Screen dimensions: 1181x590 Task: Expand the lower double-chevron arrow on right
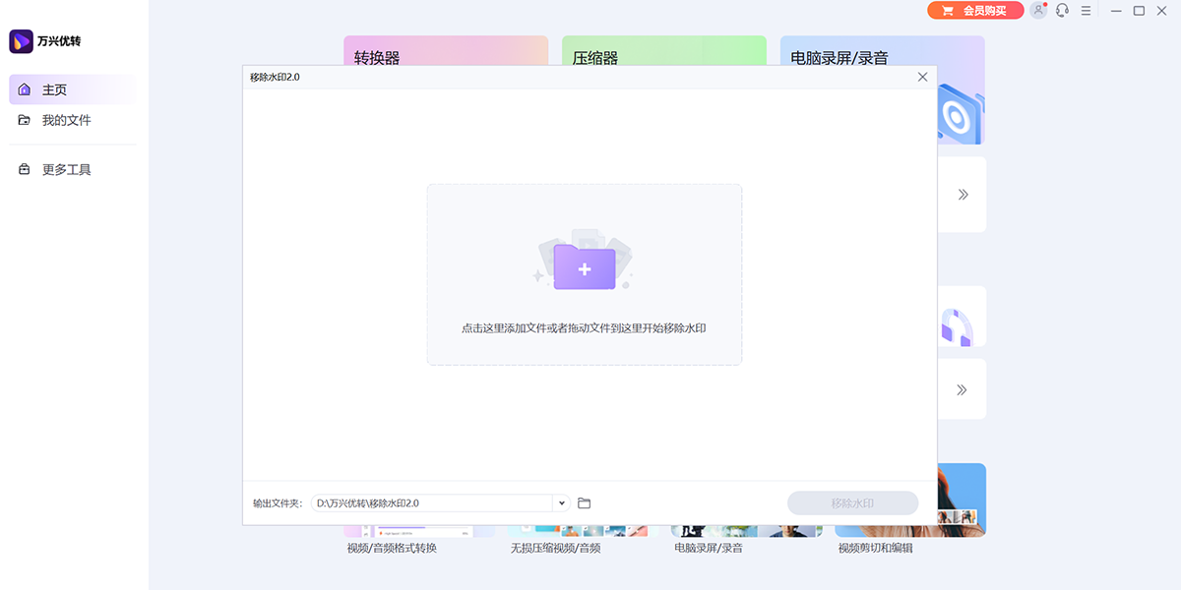click(x=963, y=390)
